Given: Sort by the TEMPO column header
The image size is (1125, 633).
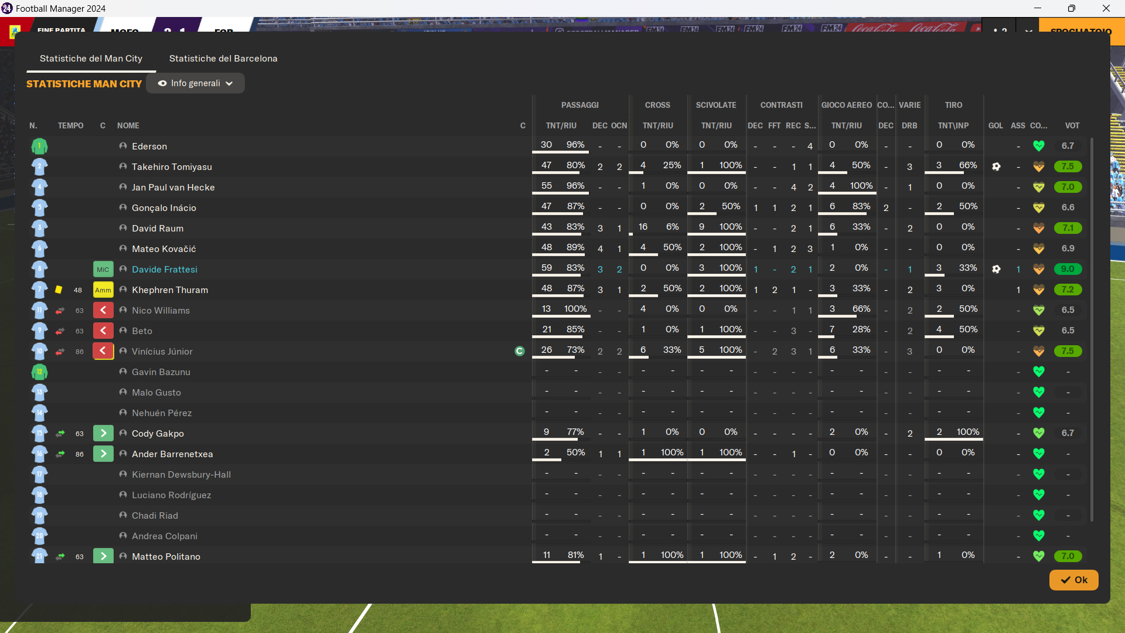Looking at the screenshot, I should (x=71, y=125).
